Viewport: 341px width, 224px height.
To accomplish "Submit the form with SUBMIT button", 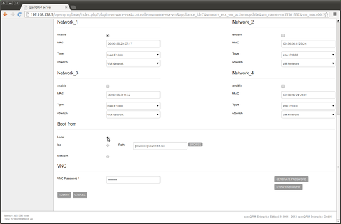I will click(x=64, y=195).
